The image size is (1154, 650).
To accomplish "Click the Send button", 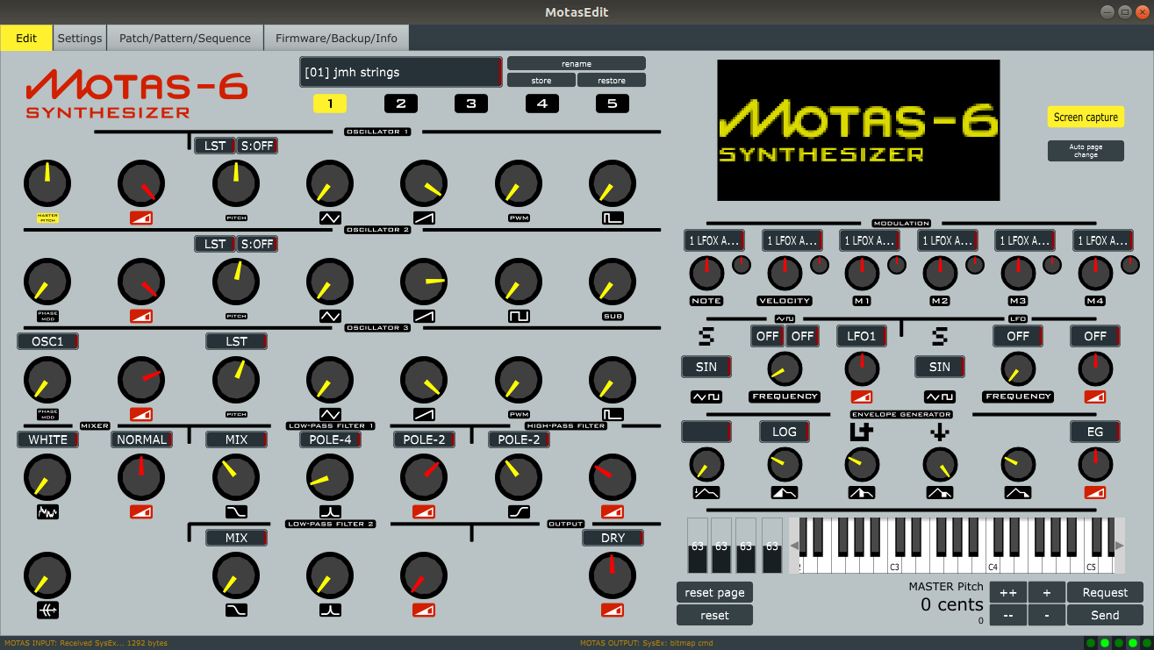I will (x=1105, y=615).
